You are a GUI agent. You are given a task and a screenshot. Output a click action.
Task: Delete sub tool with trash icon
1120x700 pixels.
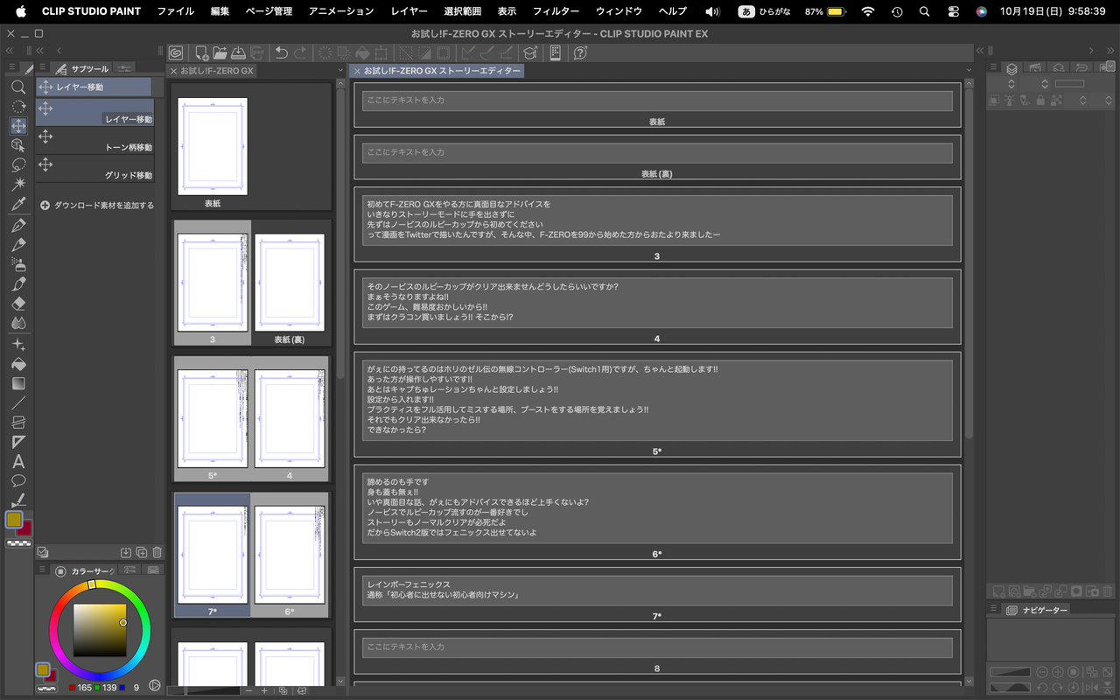point(157,552)
